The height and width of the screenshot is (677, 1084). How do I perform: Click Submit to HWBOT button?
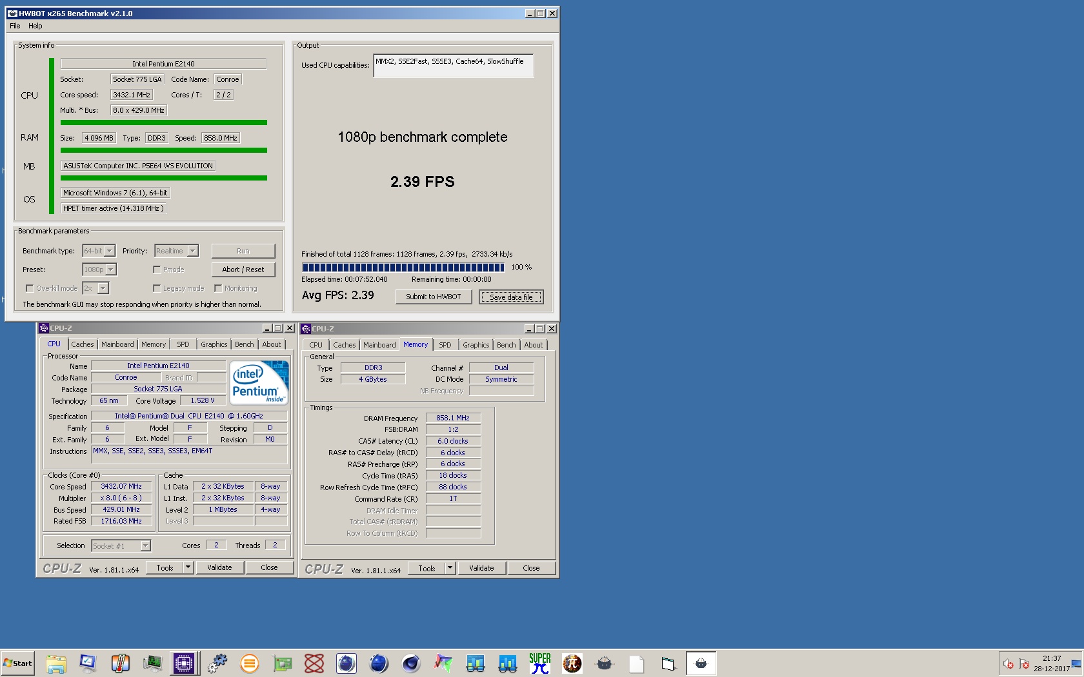point(434,297)
